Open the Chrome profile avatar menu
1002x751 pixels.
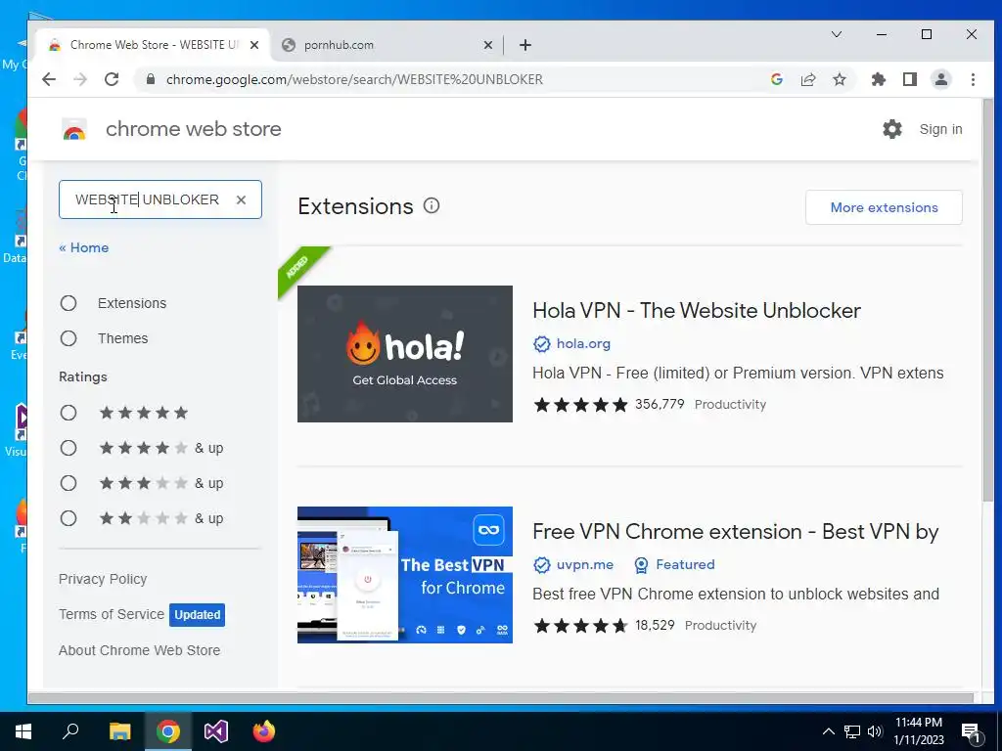click(x=941, y=79)
